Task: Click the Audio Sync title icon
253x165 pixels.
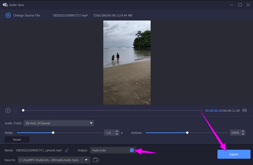Action: click(x=5, y=5)
